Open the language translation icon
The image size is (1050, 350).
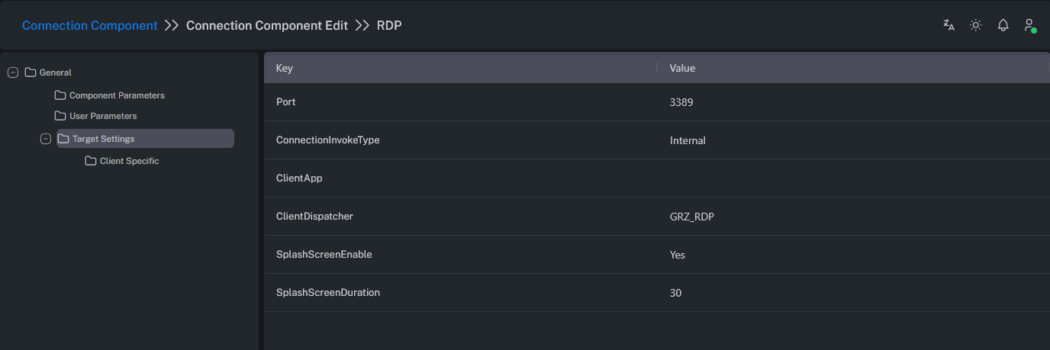tap(949, 25)
